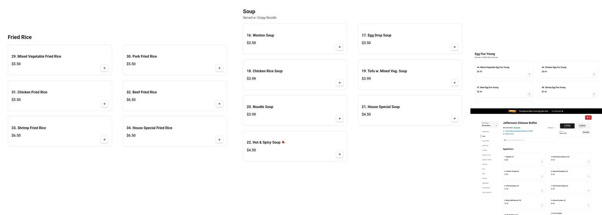602x215 pixels.
Task: Click the I'm Interested banner link
Action: tap(557, 111)
